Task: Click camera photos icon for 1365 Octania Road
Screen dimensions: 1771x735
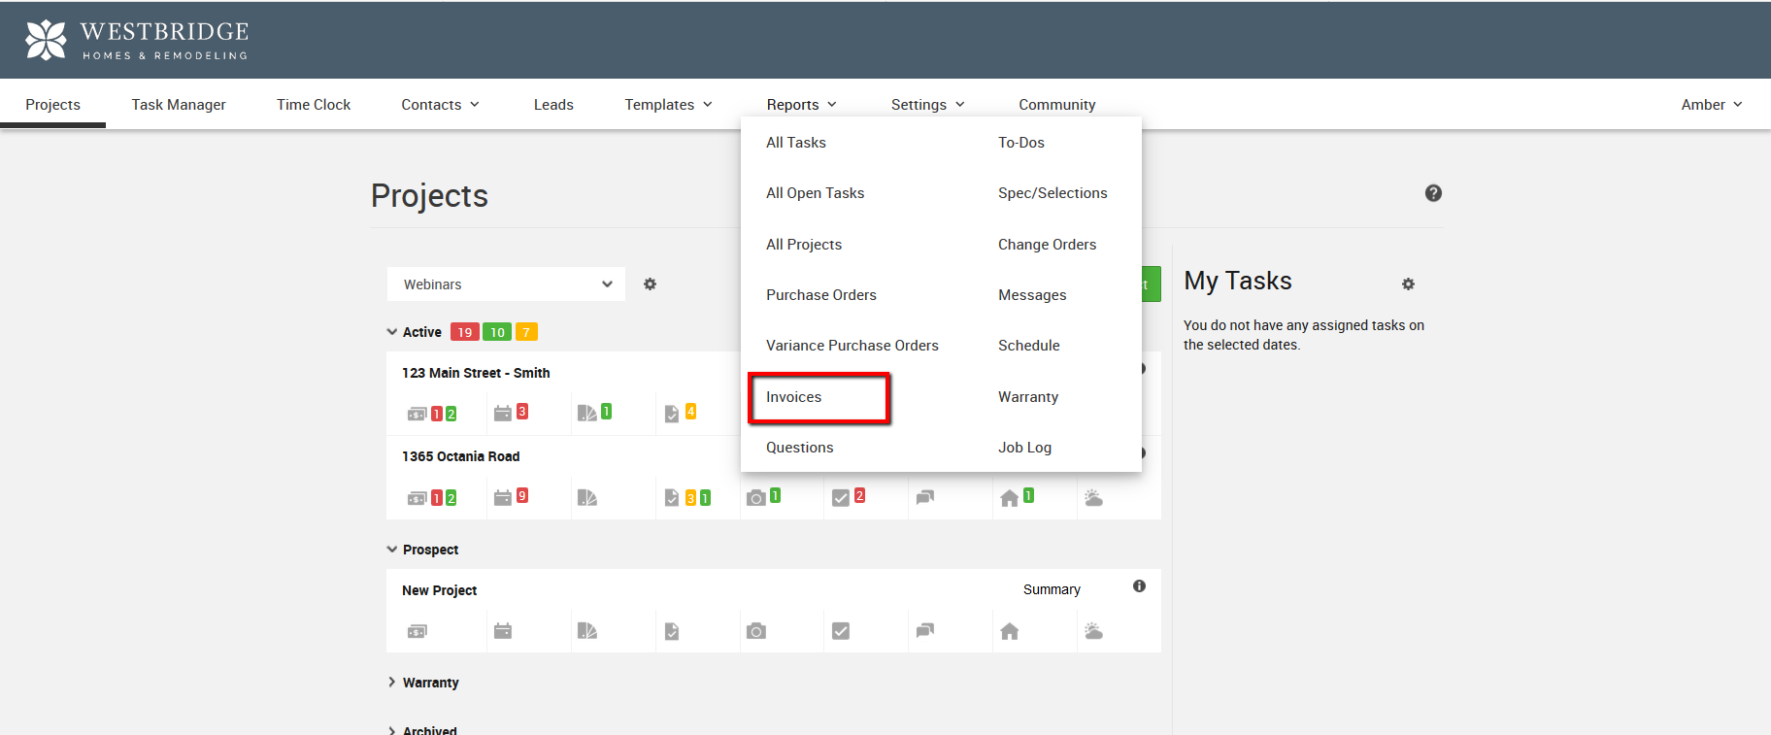Action: (x=755, y=498)
